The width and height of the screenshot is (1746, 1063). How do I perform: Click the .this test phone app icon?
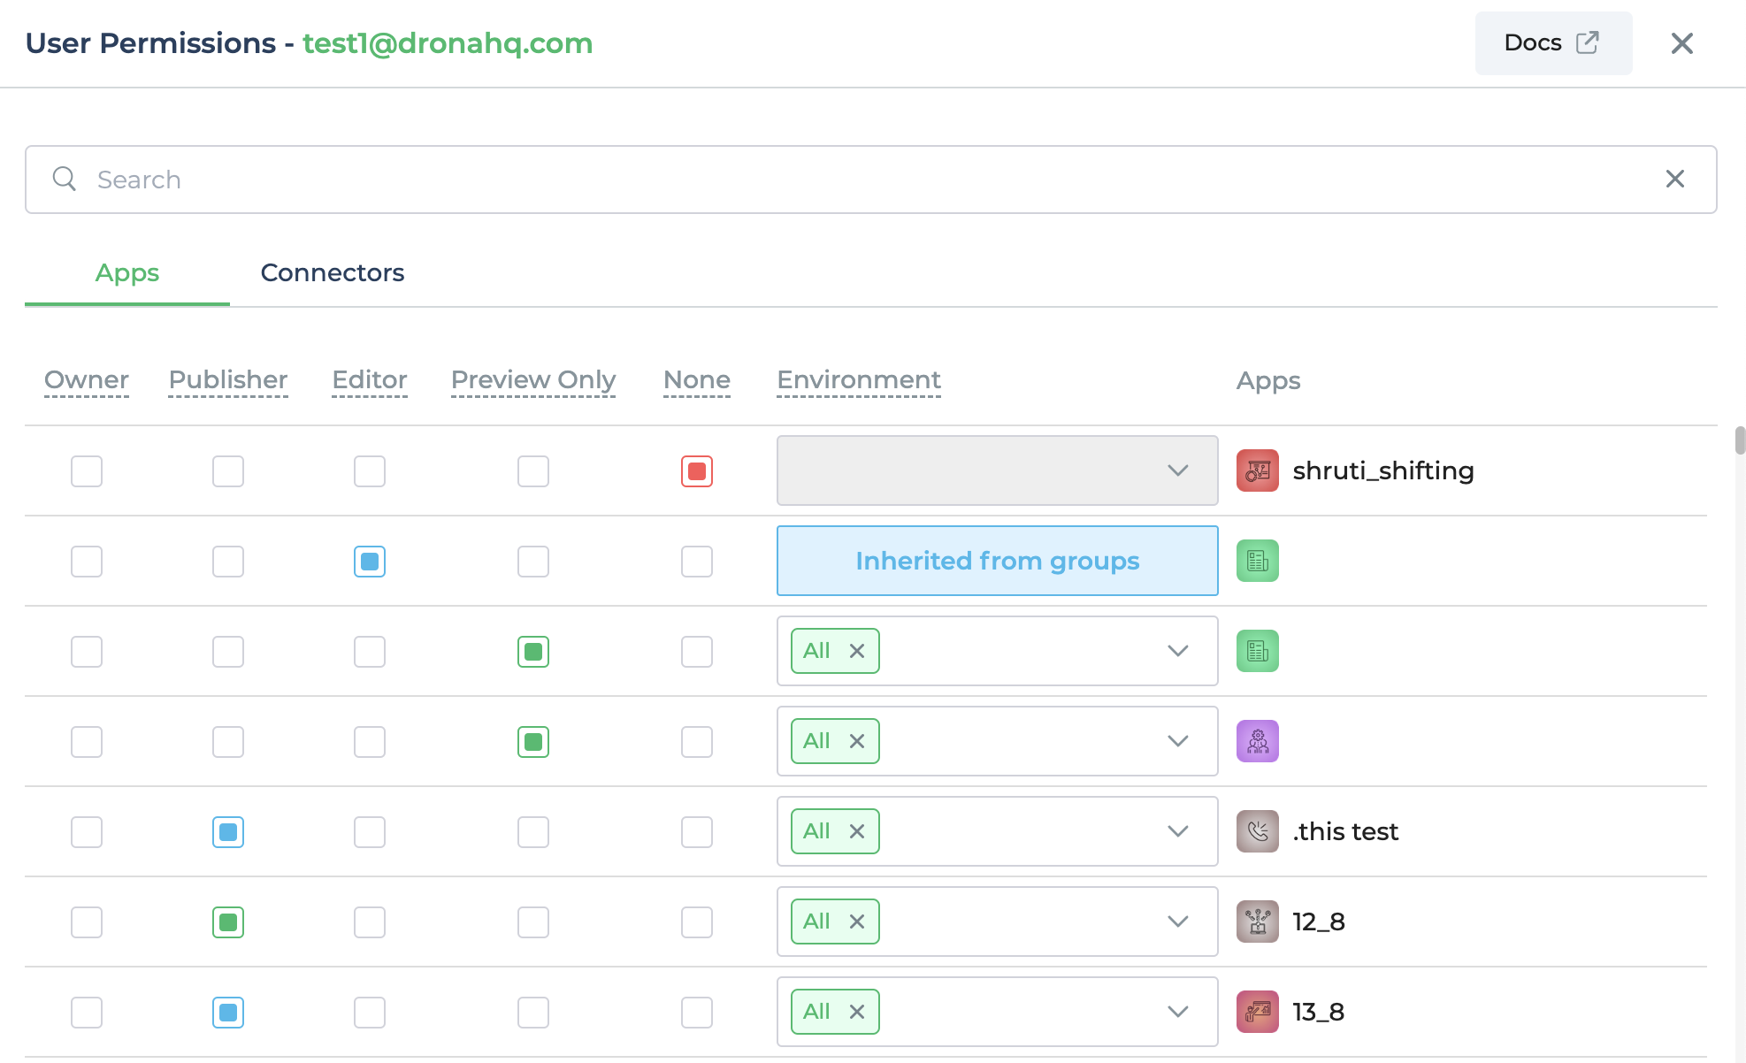click(1257, 831)
